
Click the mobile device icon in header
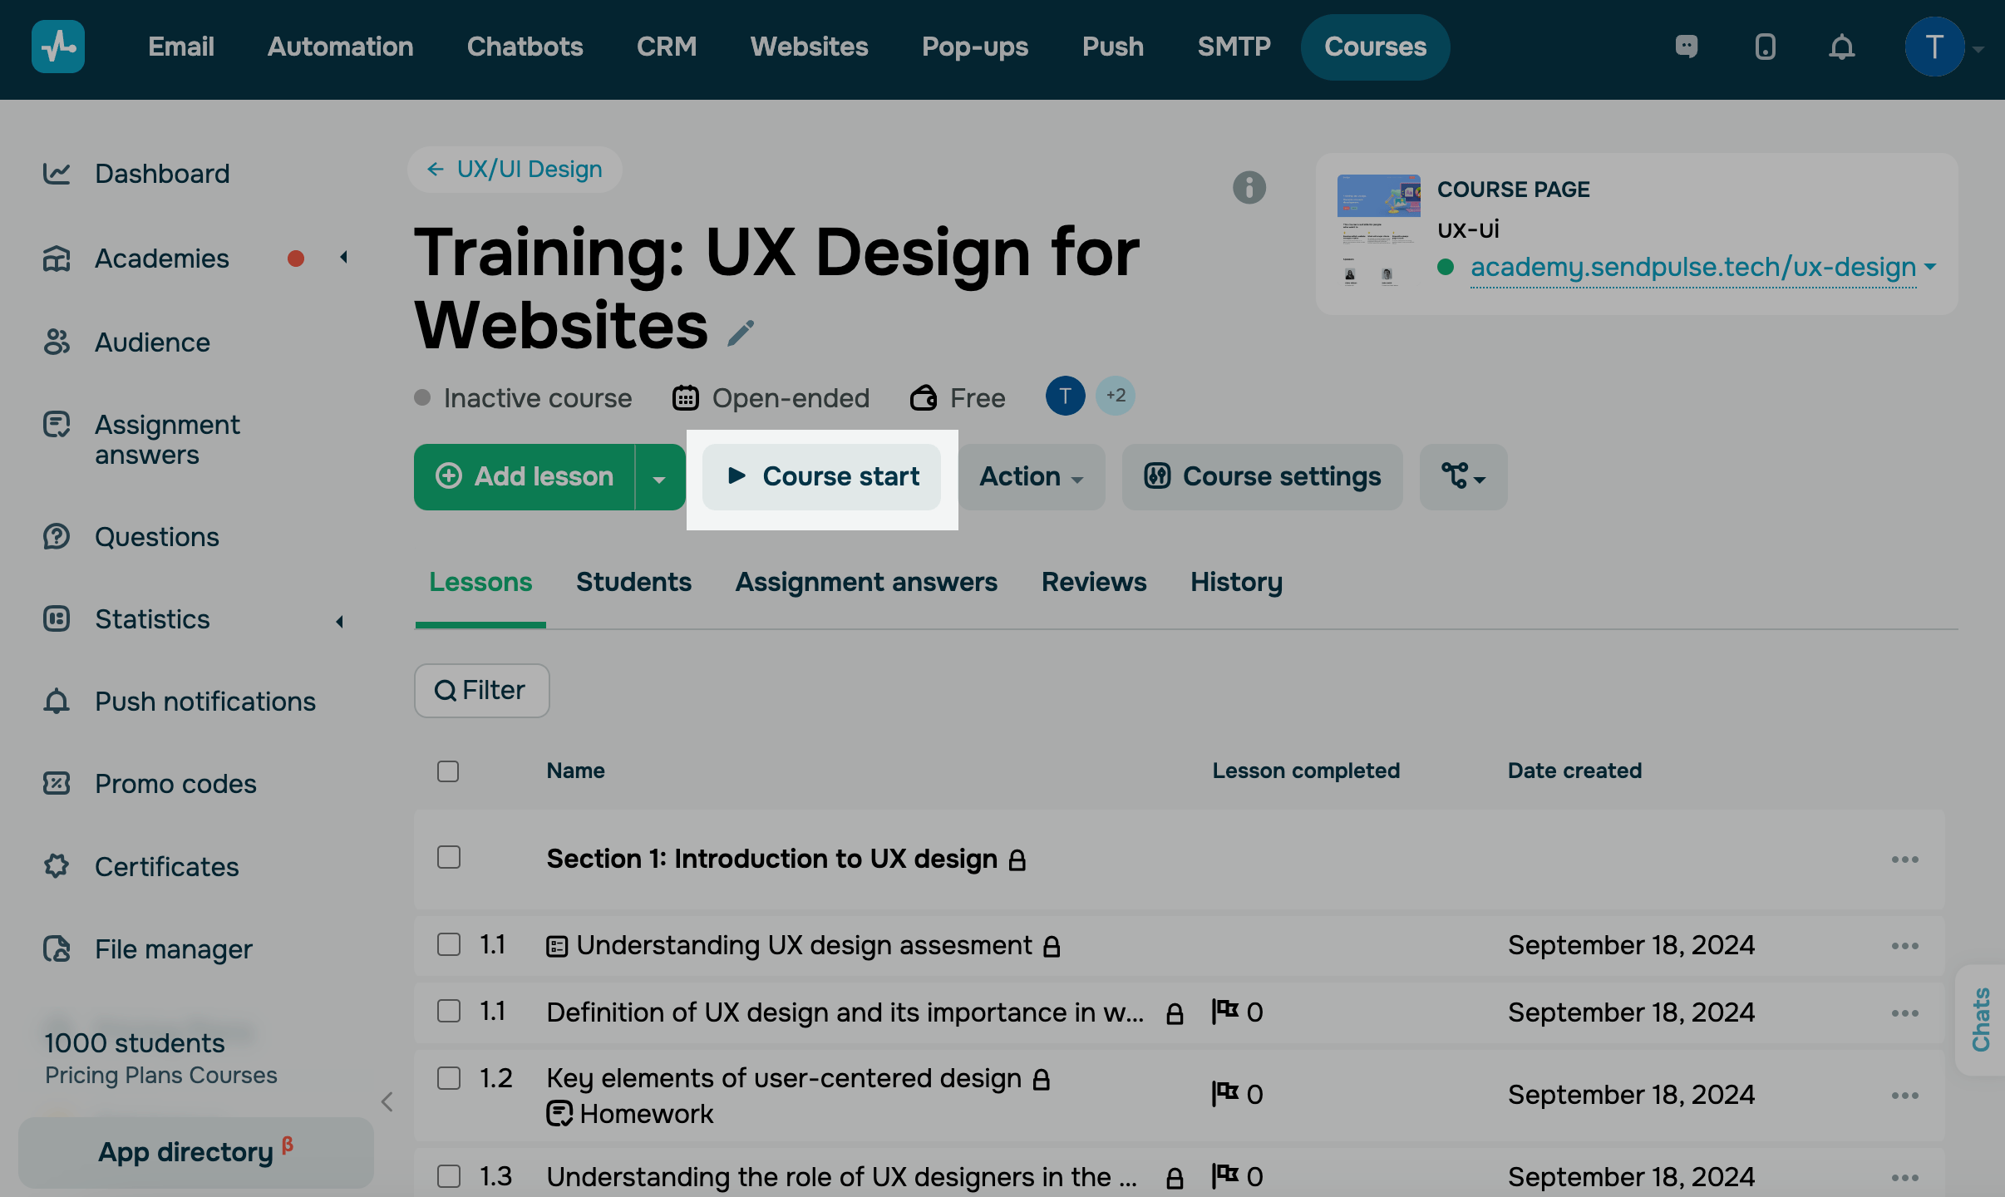point(1765,47)
